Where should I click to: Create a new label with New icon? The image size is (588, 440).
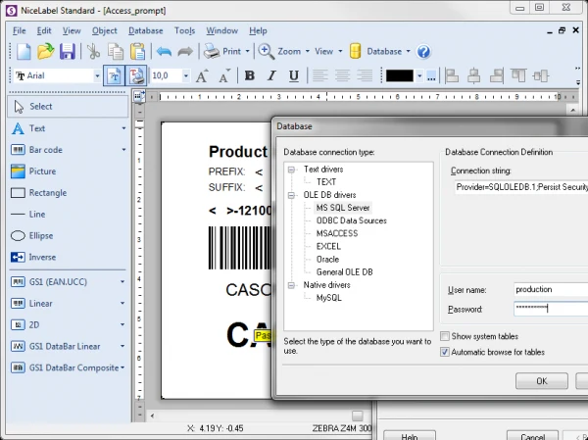24,51
